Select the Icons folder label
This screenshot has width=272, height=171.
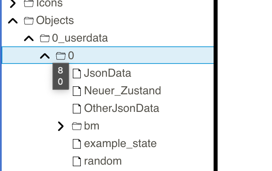tap(49, 4)
